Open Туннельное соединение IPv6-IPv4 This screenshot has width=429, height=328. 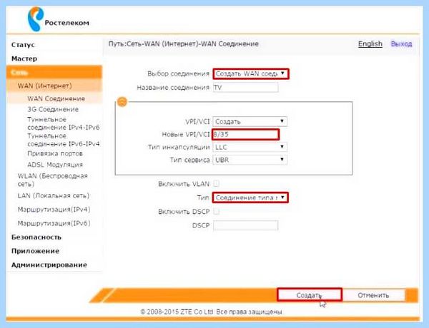pos(63,140)
